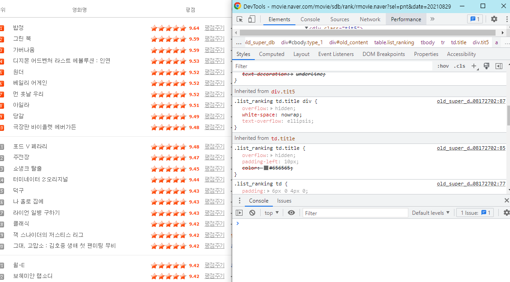Open the Sources tab
510x282 pixels.
(x=340, y=19)
